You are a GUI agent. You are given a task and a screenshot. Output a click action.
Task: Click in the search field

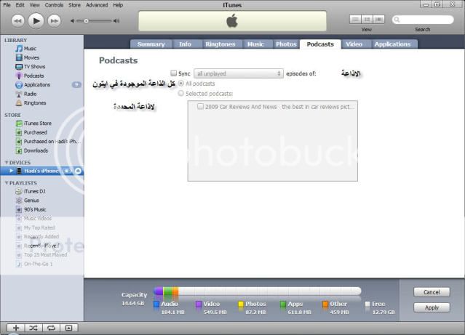click(423, 20)
